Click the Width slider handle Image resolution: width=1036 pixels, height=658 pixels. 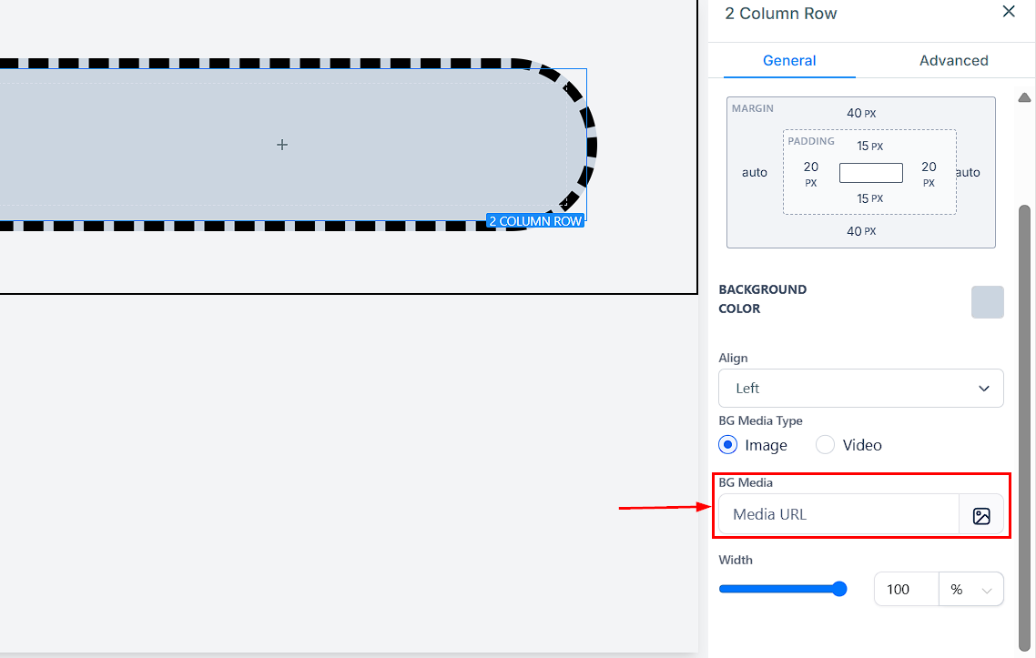(x=839, y=589)
